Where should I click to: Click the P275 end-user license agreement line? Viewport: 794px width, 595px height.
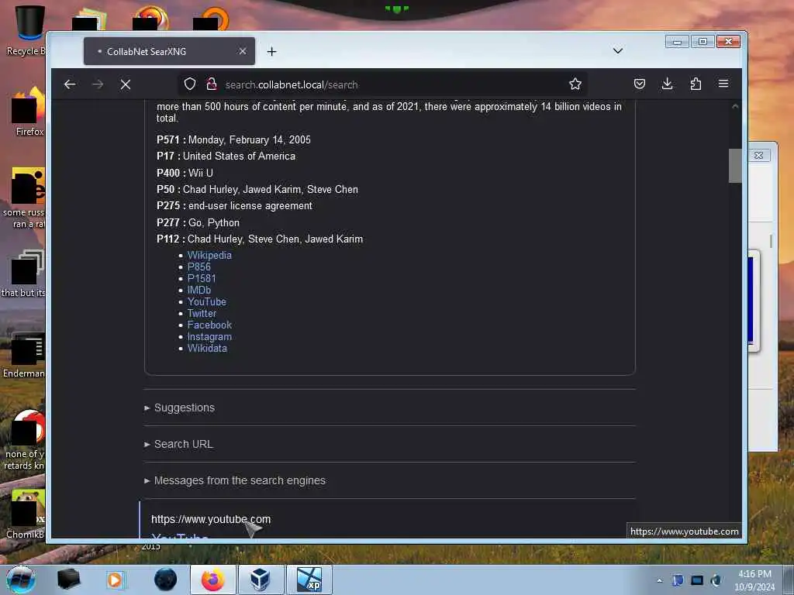(x=234, y=206)
